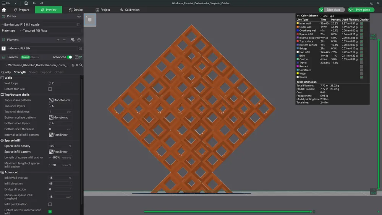The image size is (382, 215).
Task: Click the Sparse infill density field
Action: pyautogui.click(x=60, y=146)
